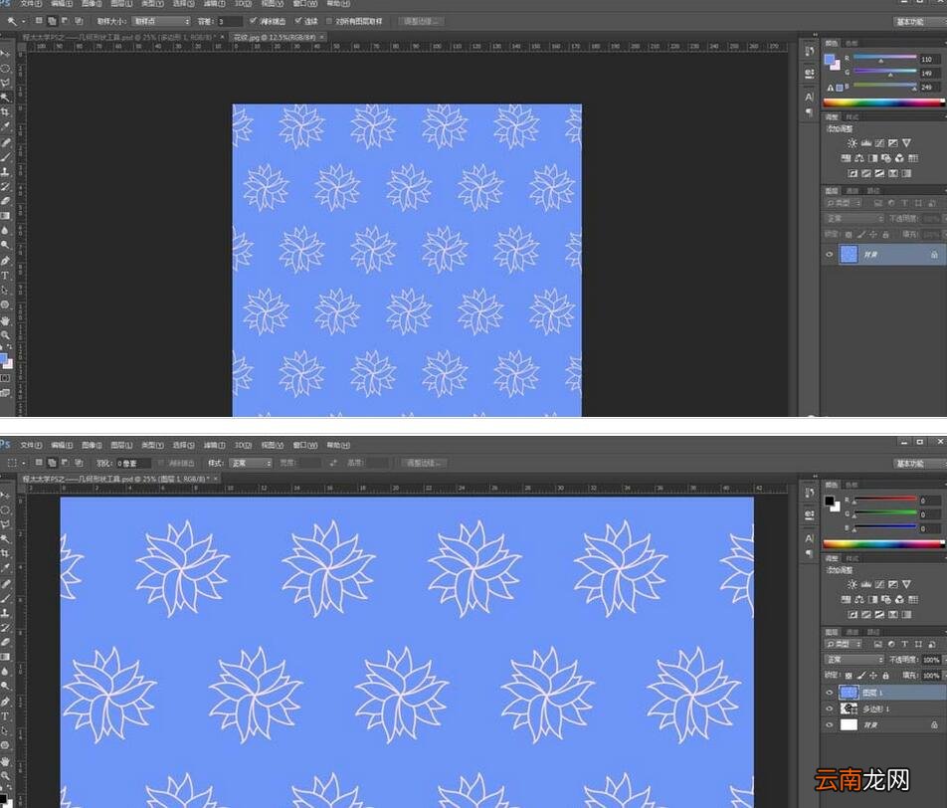Open the workspace switcher dropdown in the upper window
This screenshot has width=947, height=808.
[919, 22]
